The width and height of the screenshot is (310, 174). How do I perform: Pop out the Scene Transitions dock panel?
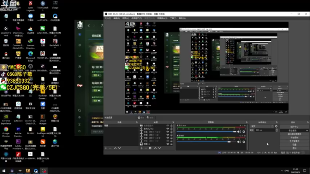277,122
